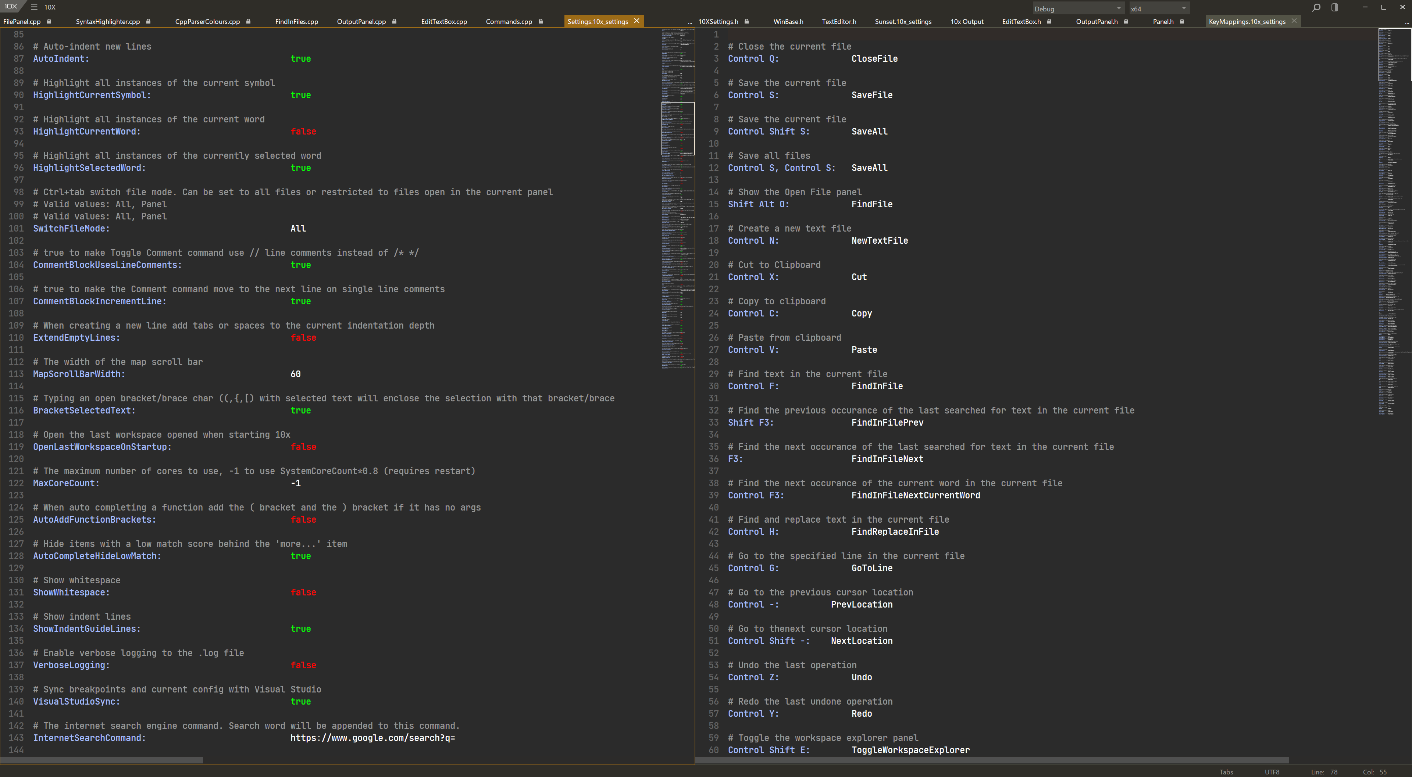This screenshot has height=777, width=1412.
Task: Click the 'CloseFile' command in KeyMappings
Action: (874, 59)
